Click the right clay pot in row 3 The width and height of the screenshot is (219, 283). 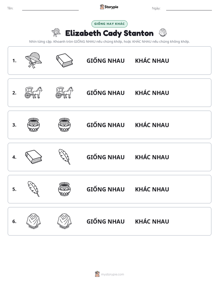pos(64,125)
